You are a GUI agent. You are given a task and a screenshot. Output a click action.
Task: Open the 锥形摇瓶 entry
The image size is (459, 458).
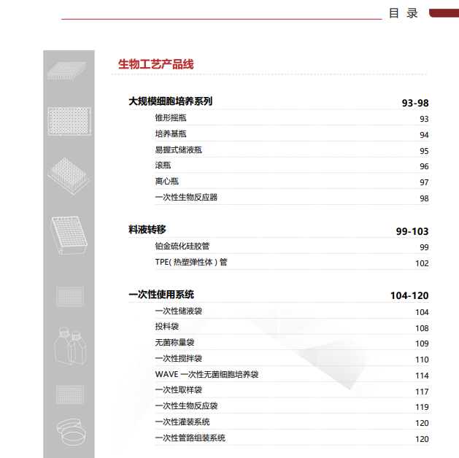[170, 118]
